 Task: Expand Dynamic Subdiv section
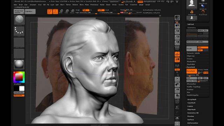coord(193,53)
